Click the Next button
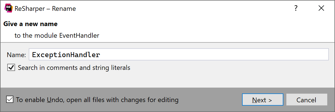The height and width of the screenshot is (112, 335). pos(262,100)
